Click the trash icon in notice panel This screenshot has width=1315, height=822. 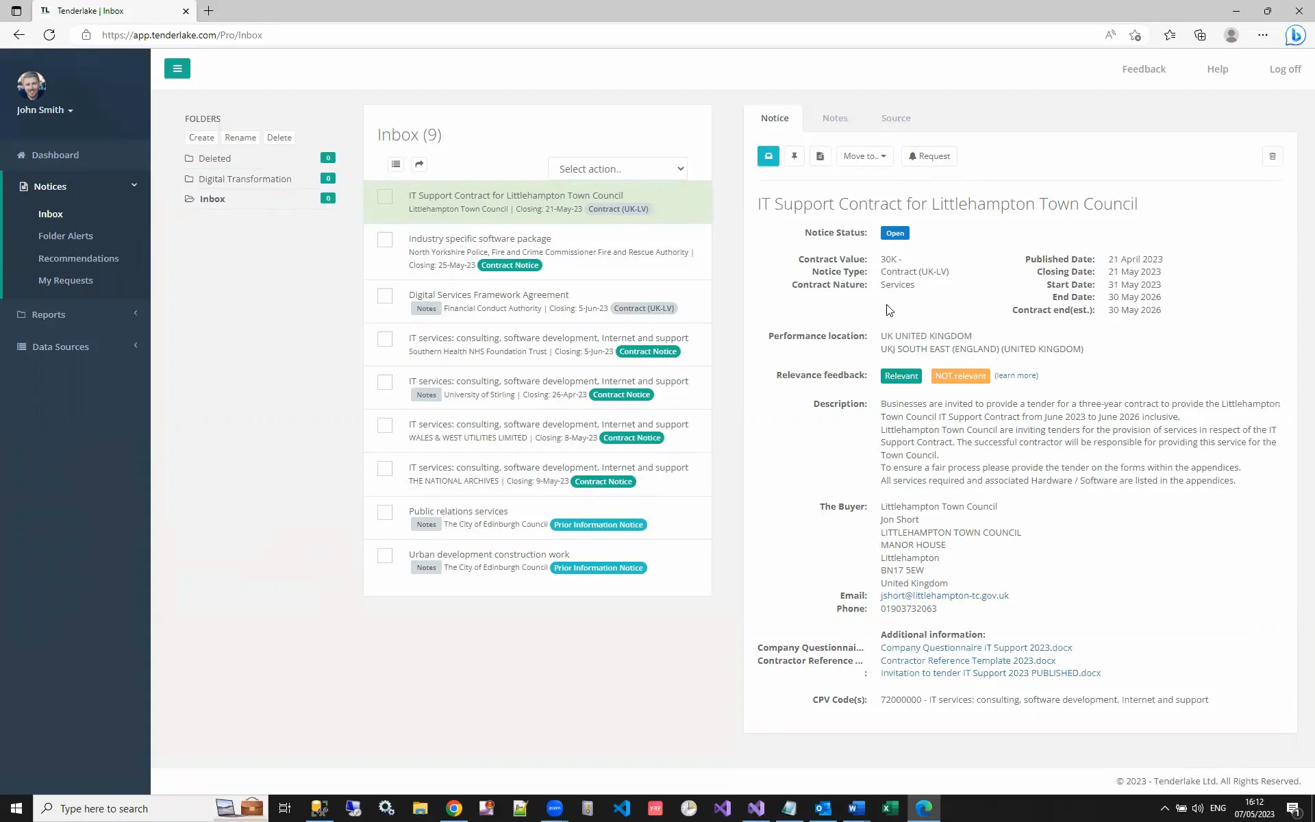pyautogui.click(x=1272, y=156)
